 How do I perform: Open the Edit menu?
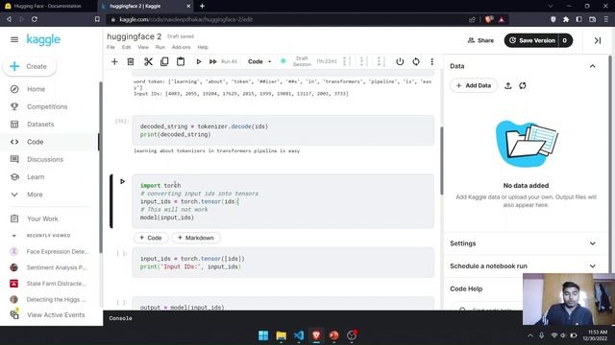pyautogui.click(x=126, y=47)
